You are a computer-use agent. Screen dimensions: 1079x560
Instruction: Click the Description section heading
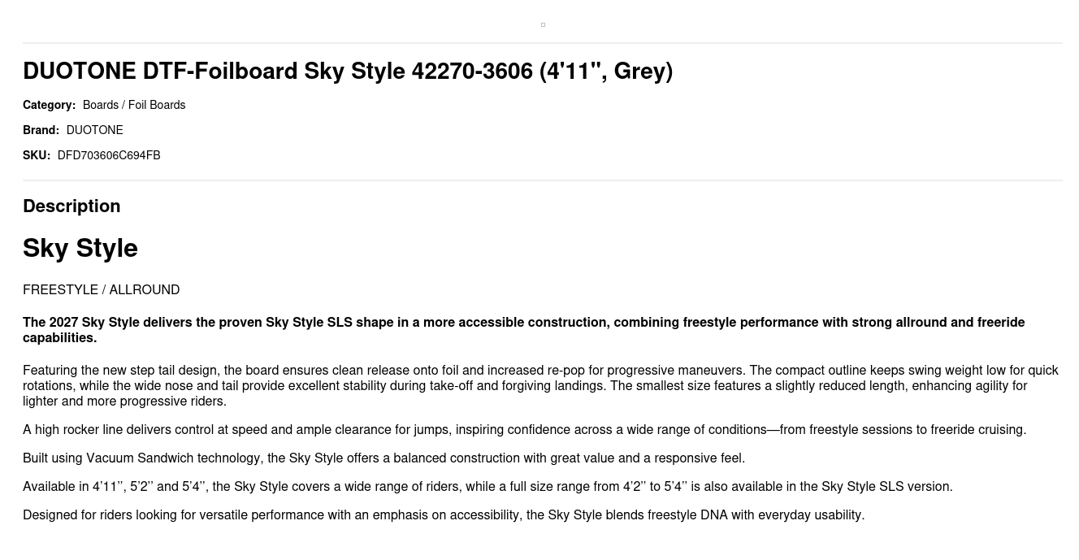(x=71, y=206)
